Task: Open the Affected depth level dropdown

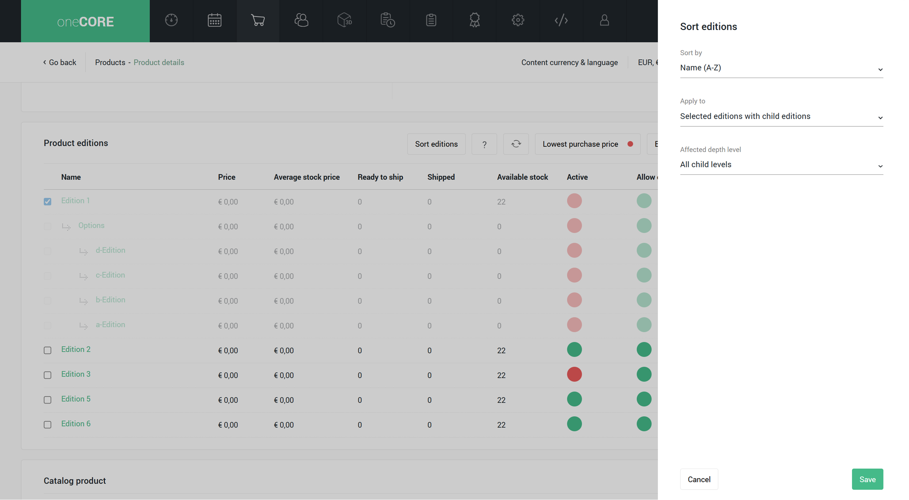Action: point(781,165)
